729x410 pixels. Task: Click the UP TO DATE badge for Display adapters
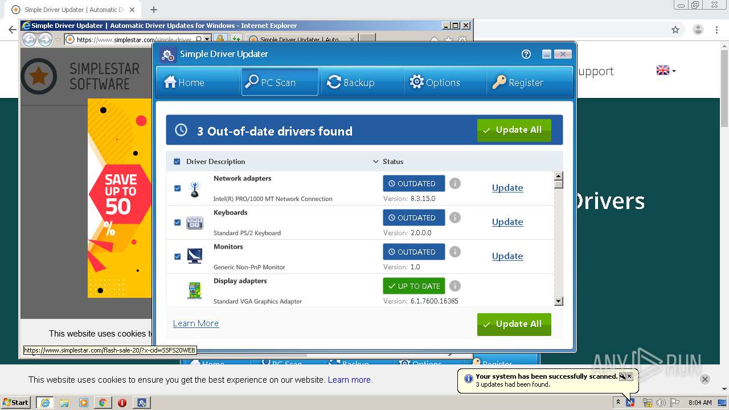click(414, 286)
